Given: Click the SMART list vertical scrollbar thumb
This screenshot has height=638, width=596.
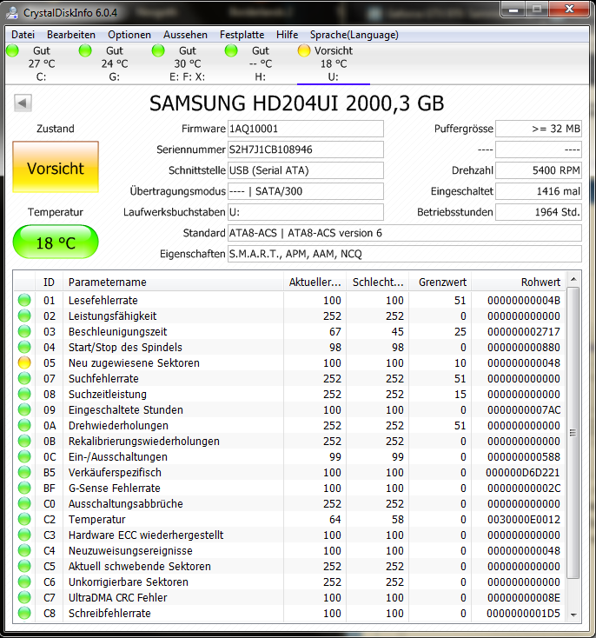Looking at the screenshot, I should click(573, 433).
